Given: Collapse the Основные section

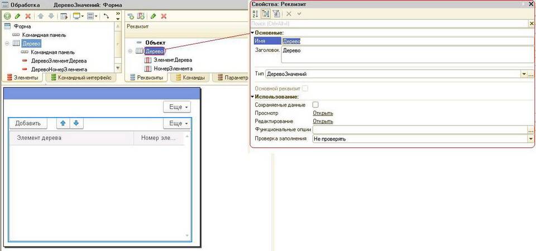Looking at the screenshot, I should pos(252,33).
